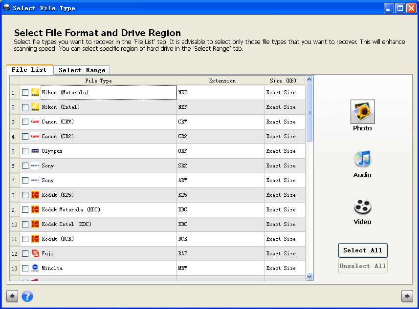Click the Exact Size cell for Fuji
The height and width of the screenshot is (309, 419).
click(285, 253)
